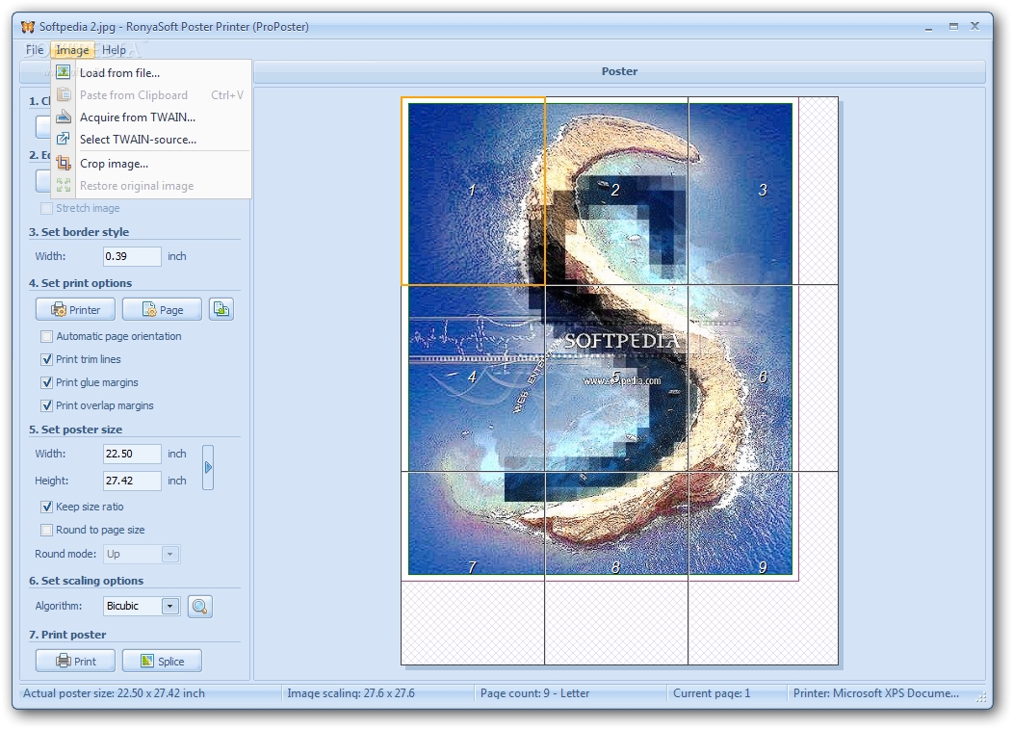Viewport: 1013px width, 729px height.
Task: Select poster page 5 in preview
Action: pos(616,378)
